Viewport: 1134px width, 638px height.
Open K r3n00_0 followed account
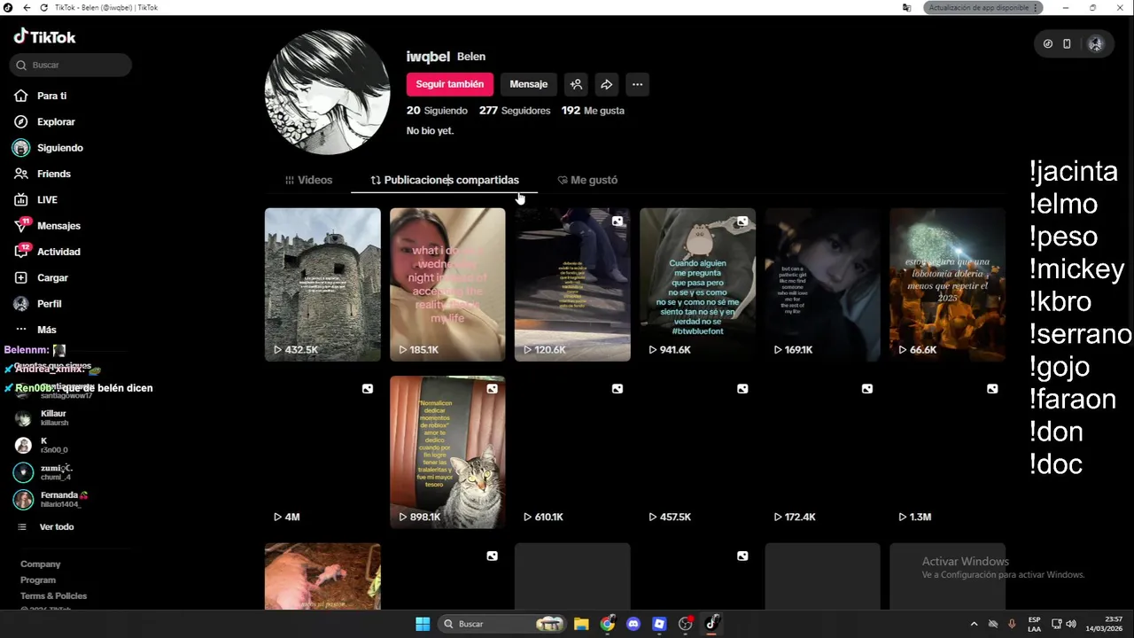coord(53,445)
